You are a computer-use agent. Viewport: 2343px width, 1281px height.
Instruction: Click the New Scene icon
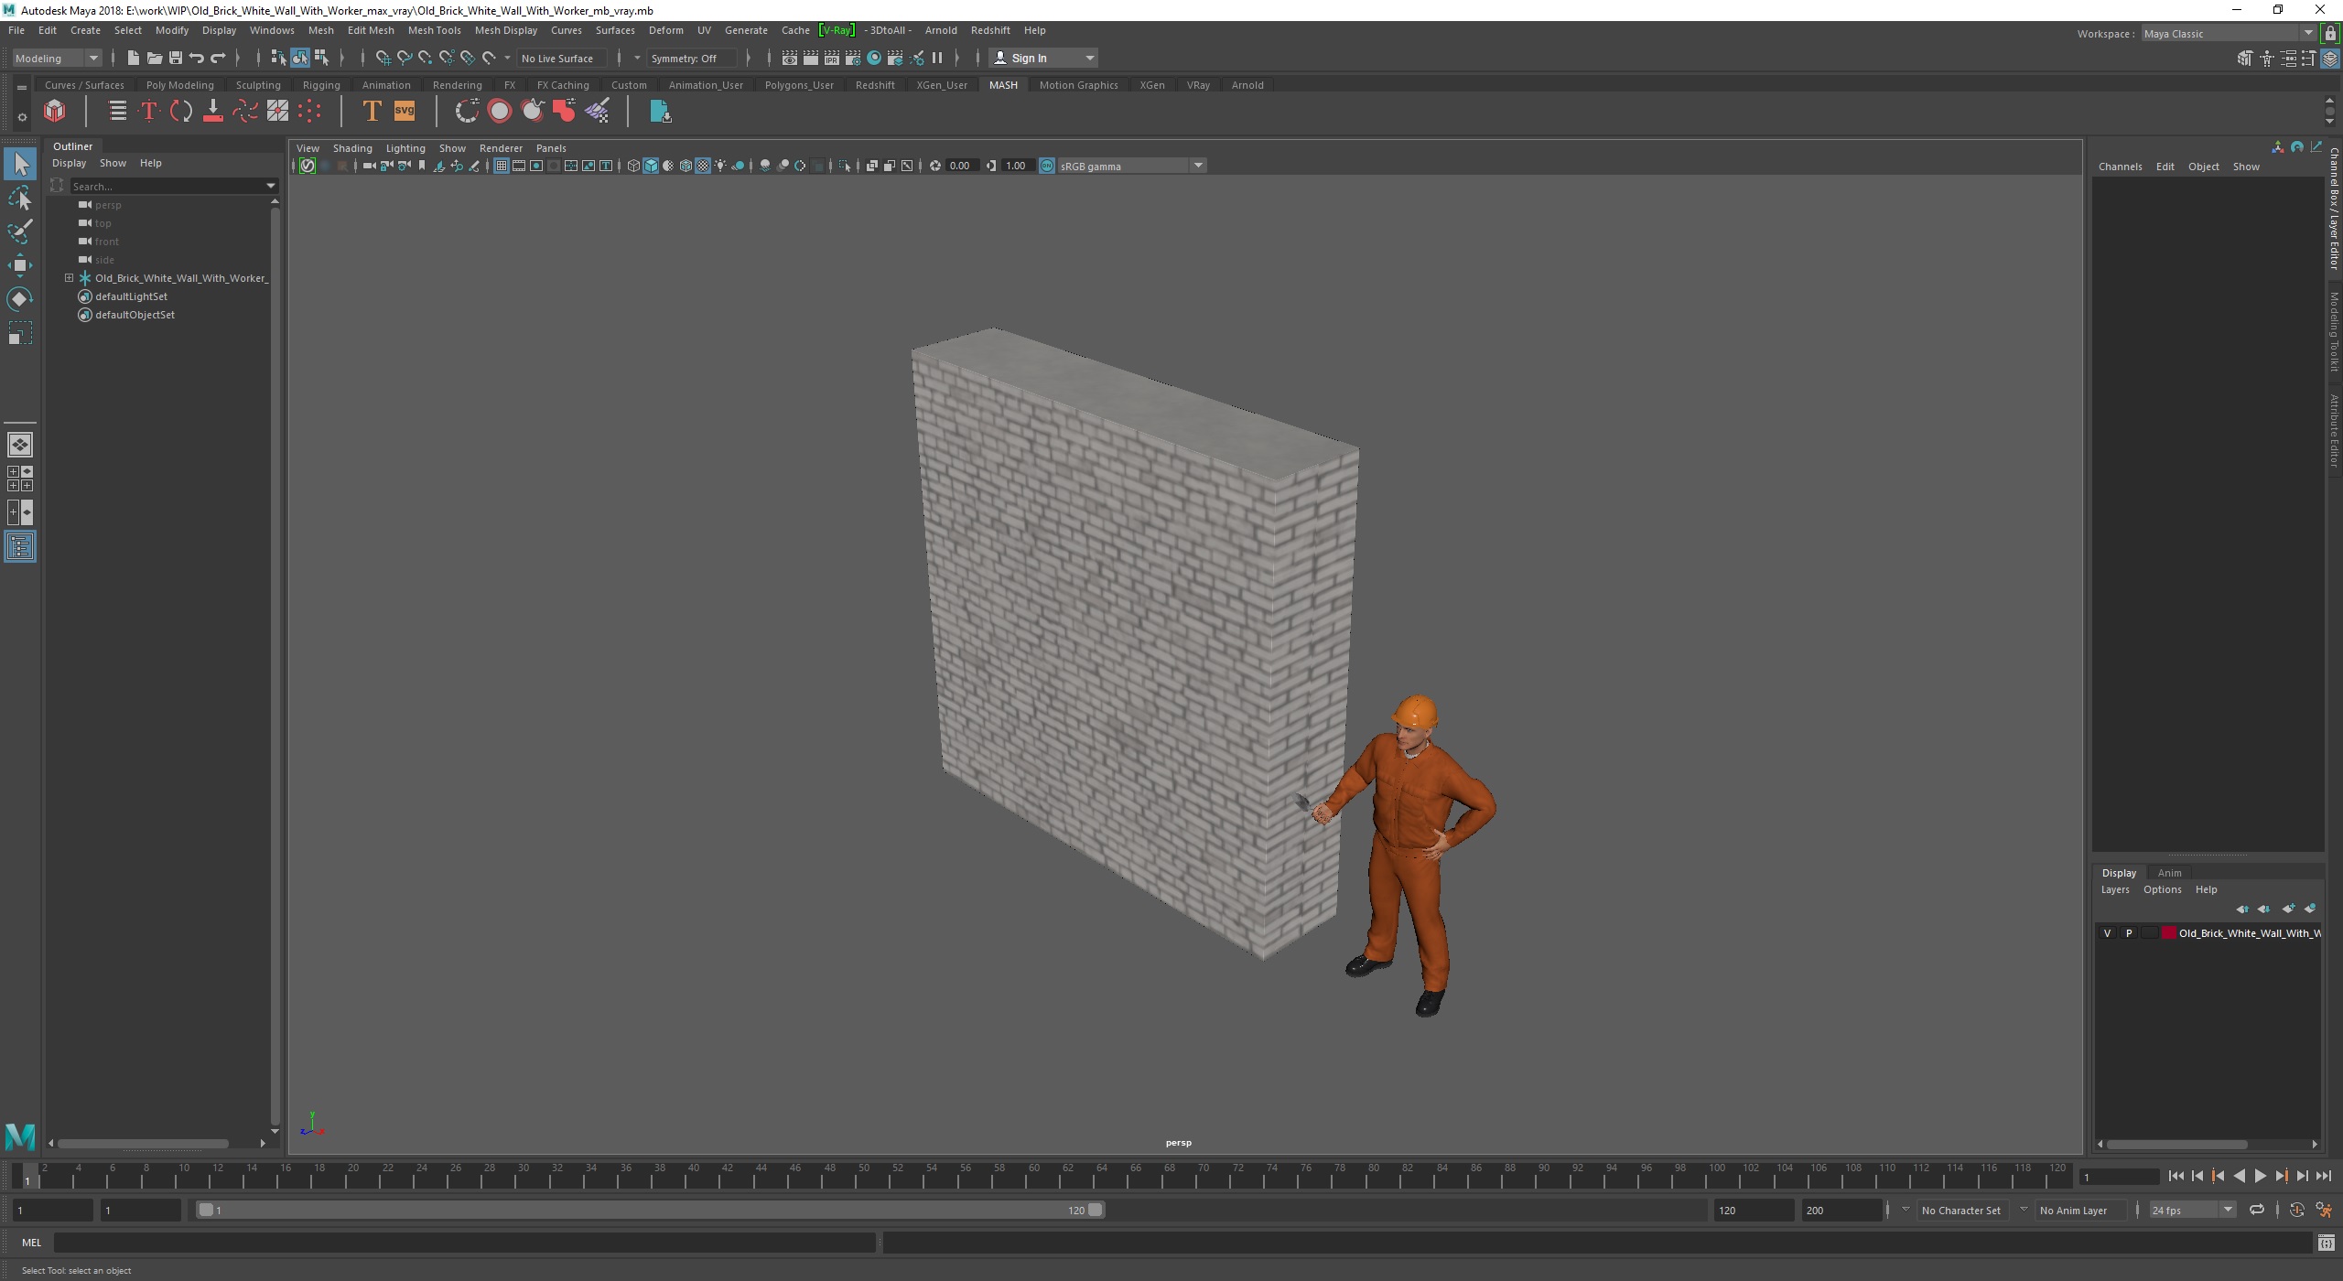point(133,58)
